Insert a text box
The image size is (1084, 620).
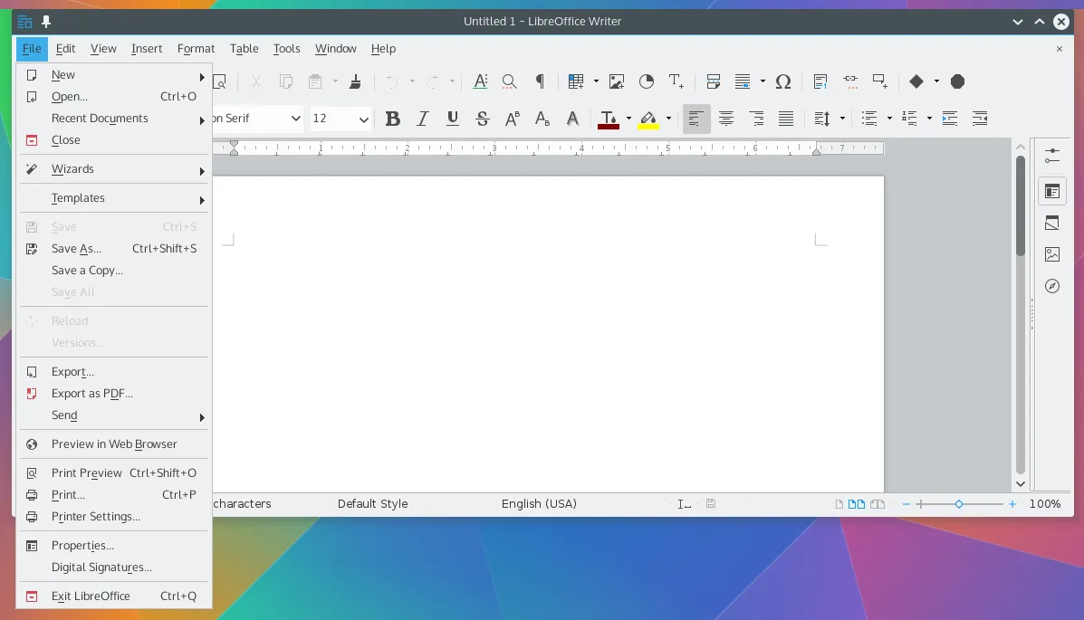tap(676, 81)
